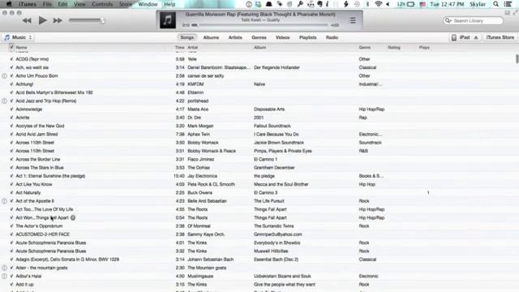Open the Controls menu
The height and width of the screenshot is (292, 519).
(x=102, y=4)
